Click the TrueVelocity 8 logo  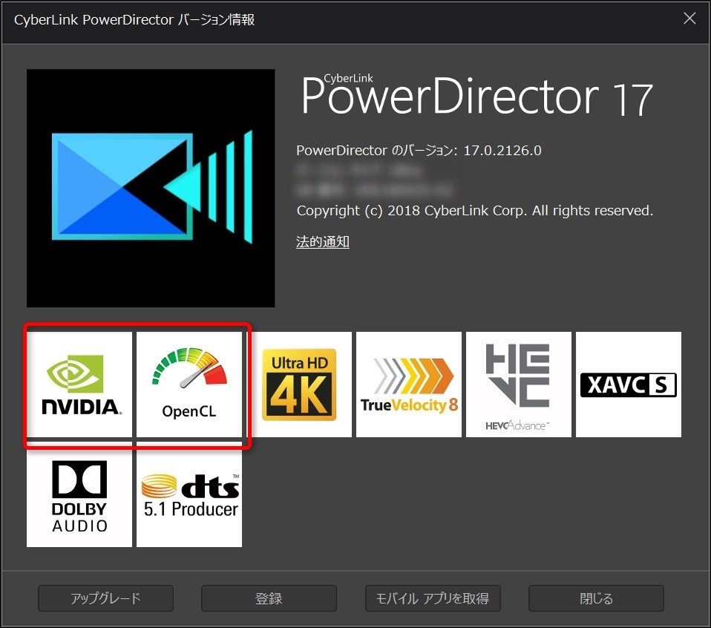coord(408,385)
